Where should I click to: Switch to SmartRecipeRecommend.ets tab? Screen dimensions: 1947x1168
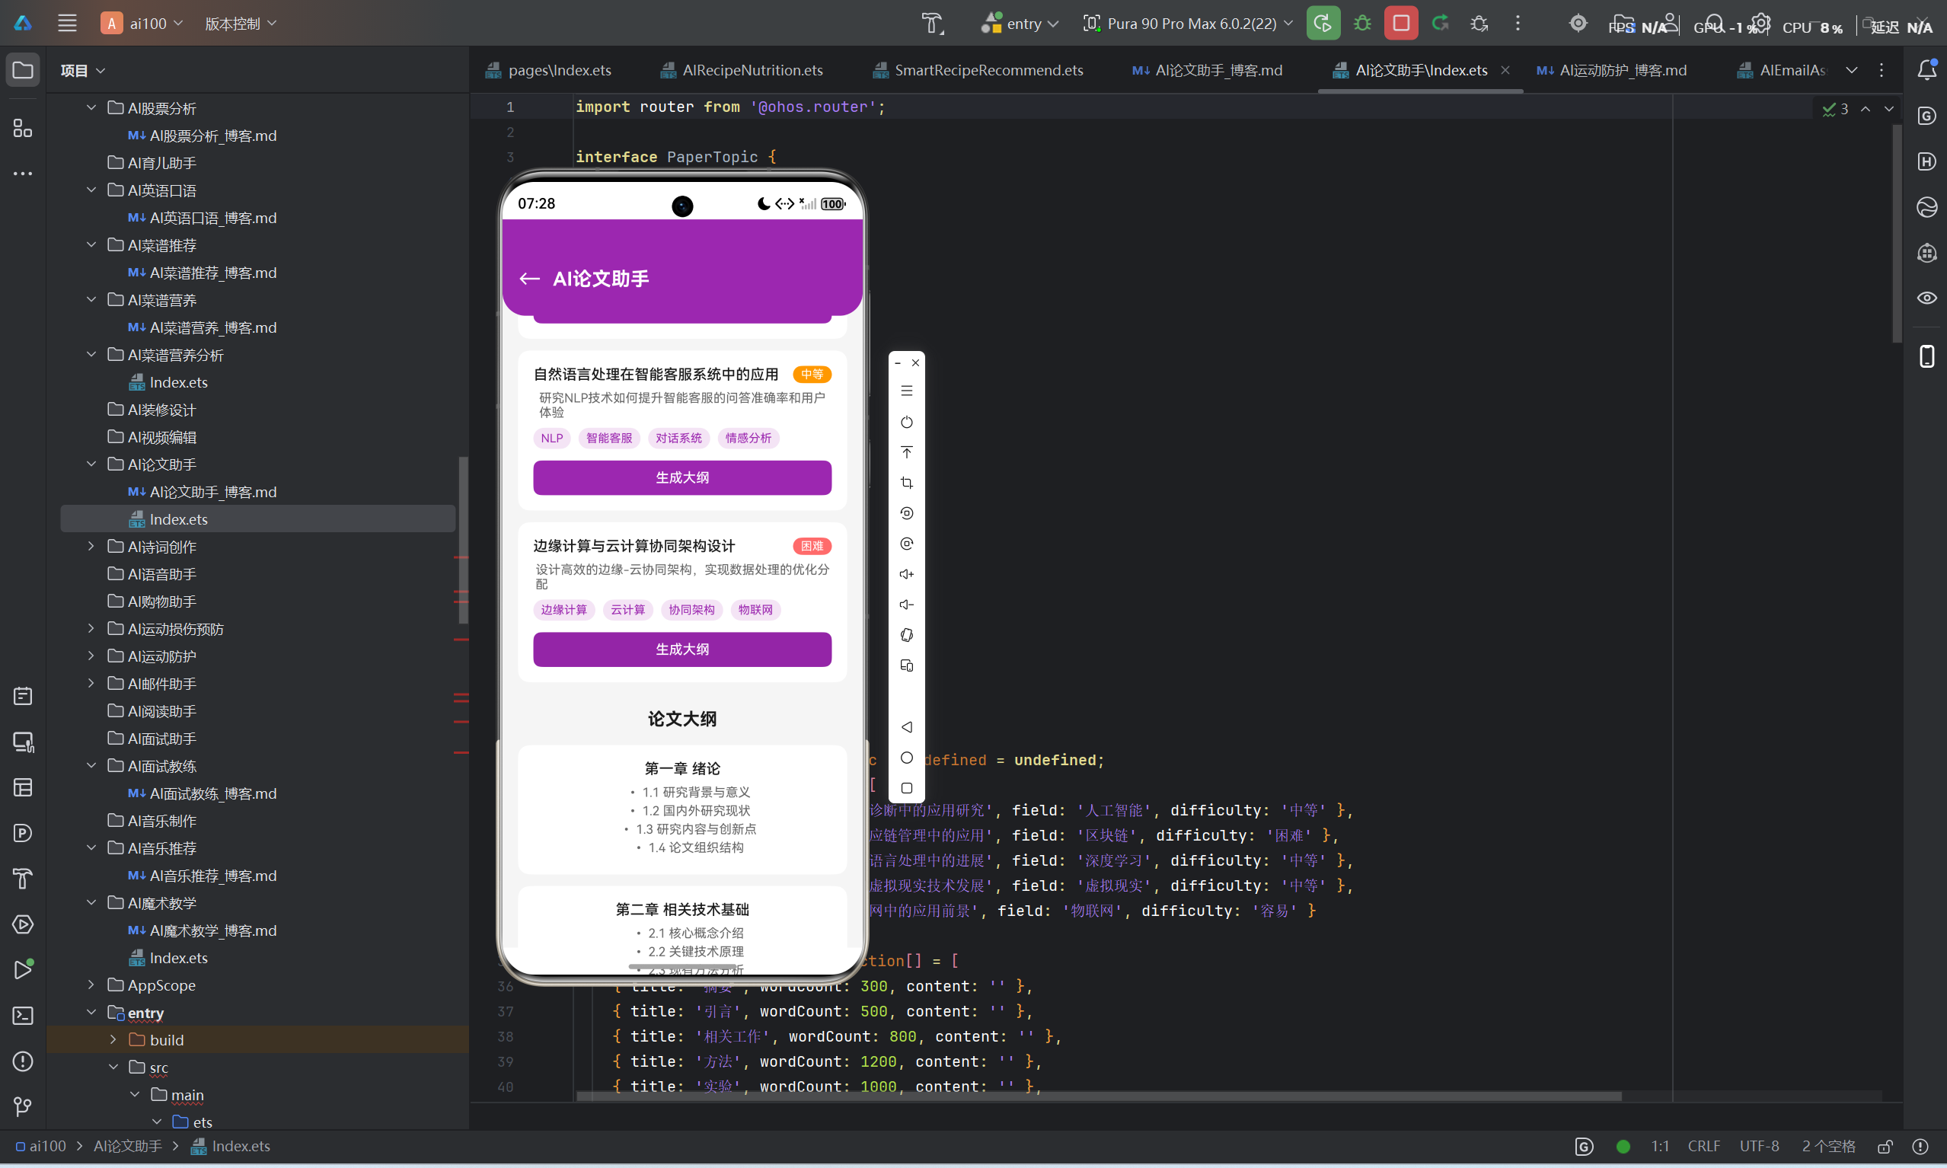(978, 70)
